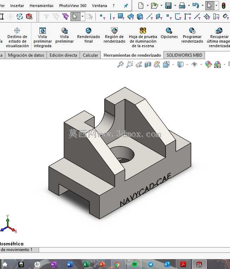Screen dimensions: 230x269
Task: Toggle the filter surface bodies icon
Action: [x=131, y=17]
